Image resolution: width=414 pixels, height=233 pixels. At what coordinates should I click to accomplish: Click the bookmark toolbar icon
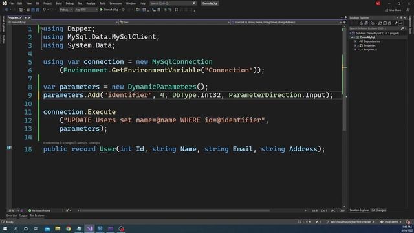pos(177,10)
